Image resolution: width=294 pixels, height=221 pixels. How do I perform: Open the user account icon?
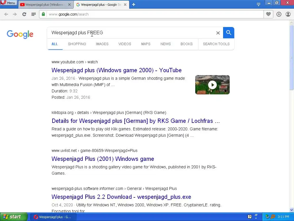tap(288, 14)
